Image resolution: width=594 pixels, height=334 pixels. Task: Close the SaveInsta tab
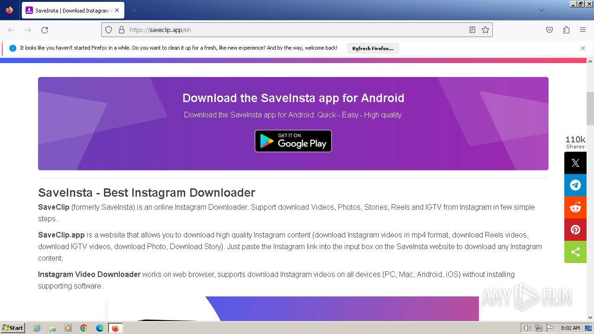click(x=117, y=10)
